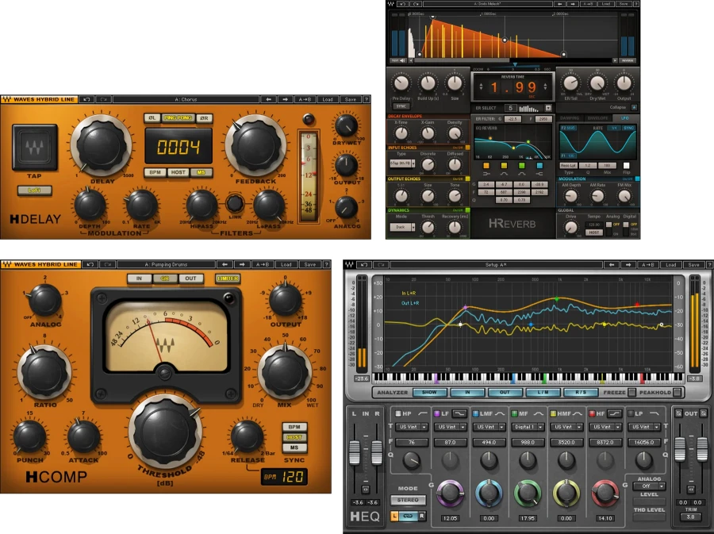714x534 pixels.
Task: Open HP filter type dropdown in H-EQ
Action: 412,427
